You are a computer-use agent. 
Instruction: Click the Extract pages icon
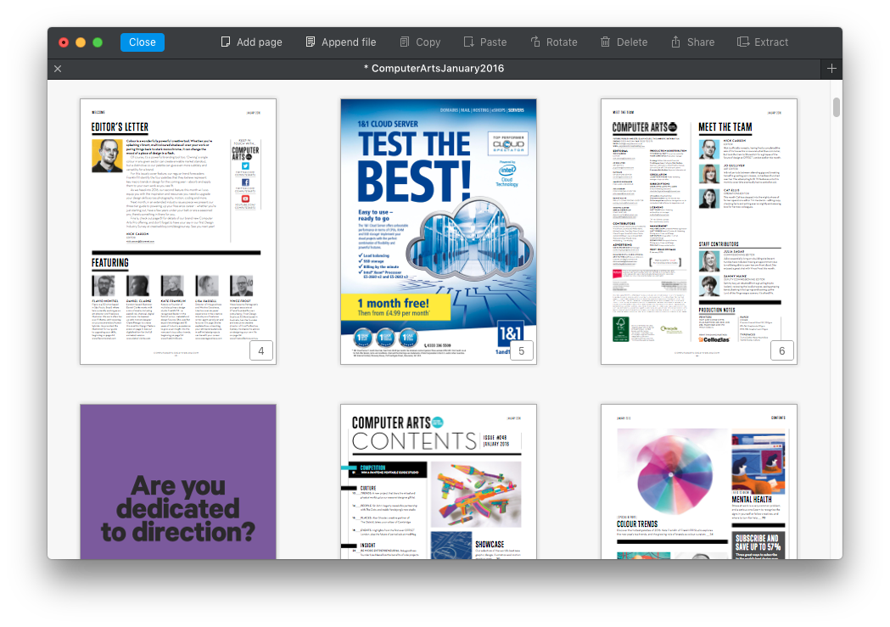pos(743,42)
